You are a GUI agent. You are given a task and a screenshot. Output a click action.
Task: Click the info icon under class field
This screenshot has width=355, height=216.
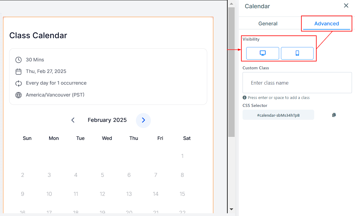point(244,98)
